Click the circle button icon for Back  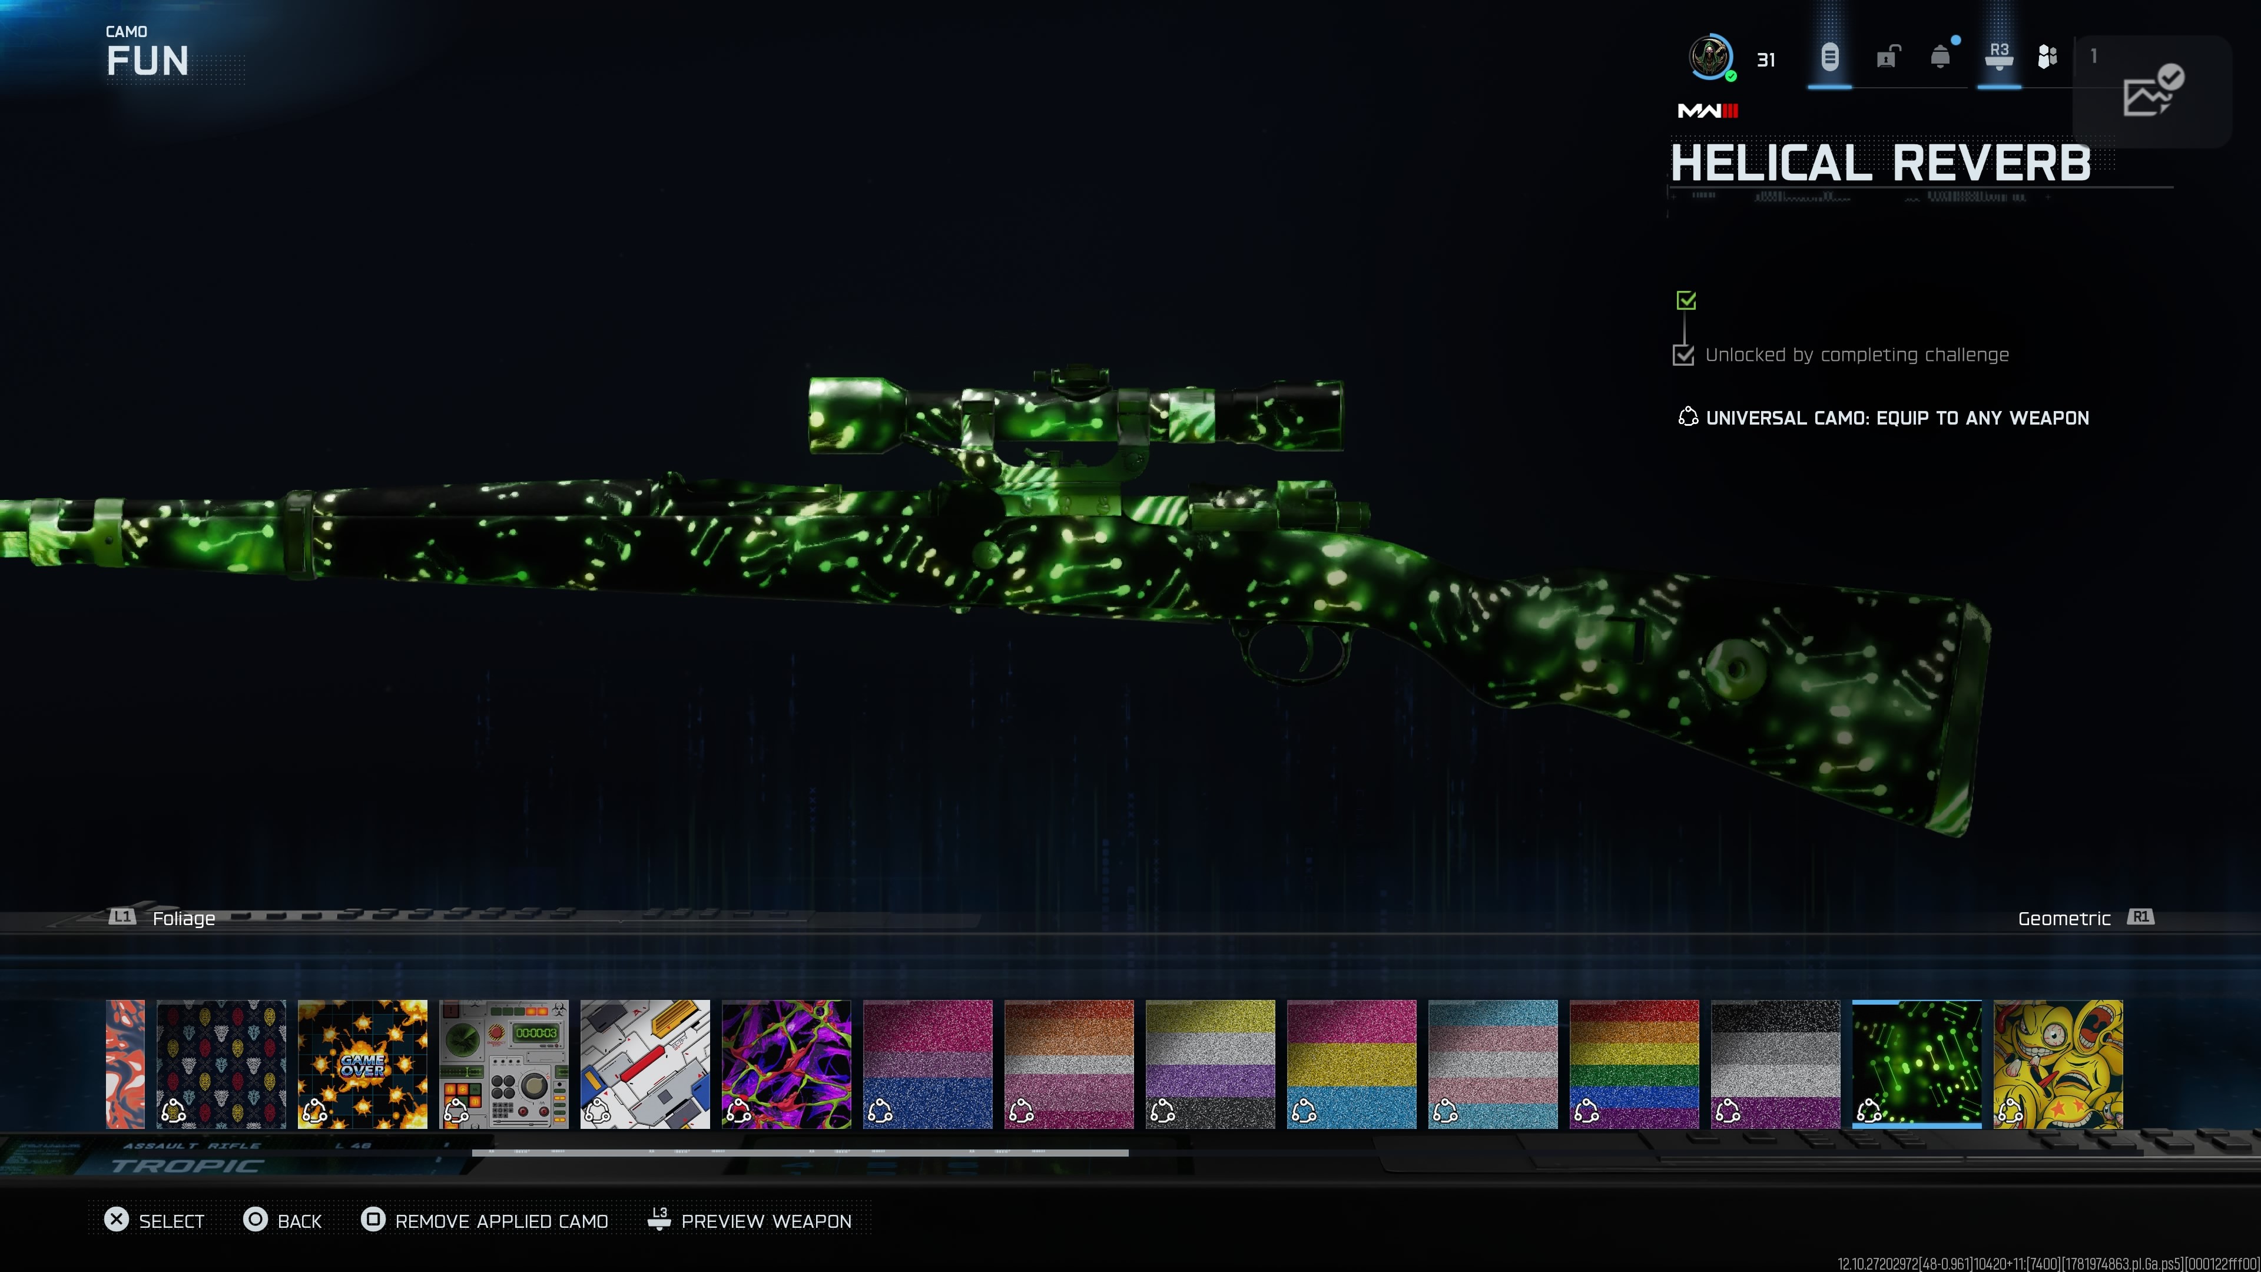(x=254, y=1220)
